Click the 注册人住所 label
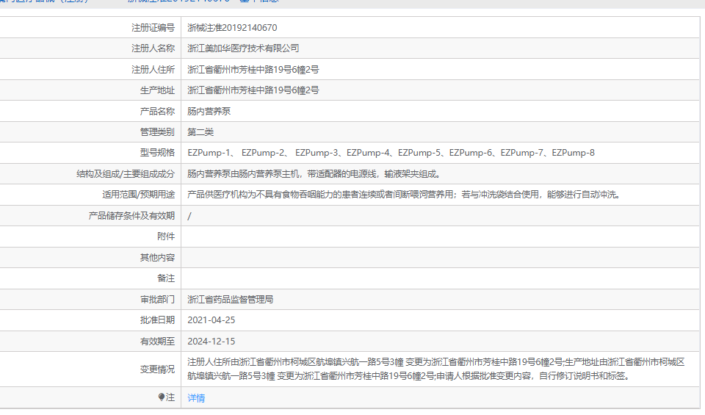Image resolution: width=705 pixels, height=415 pixels. point(153,70)
